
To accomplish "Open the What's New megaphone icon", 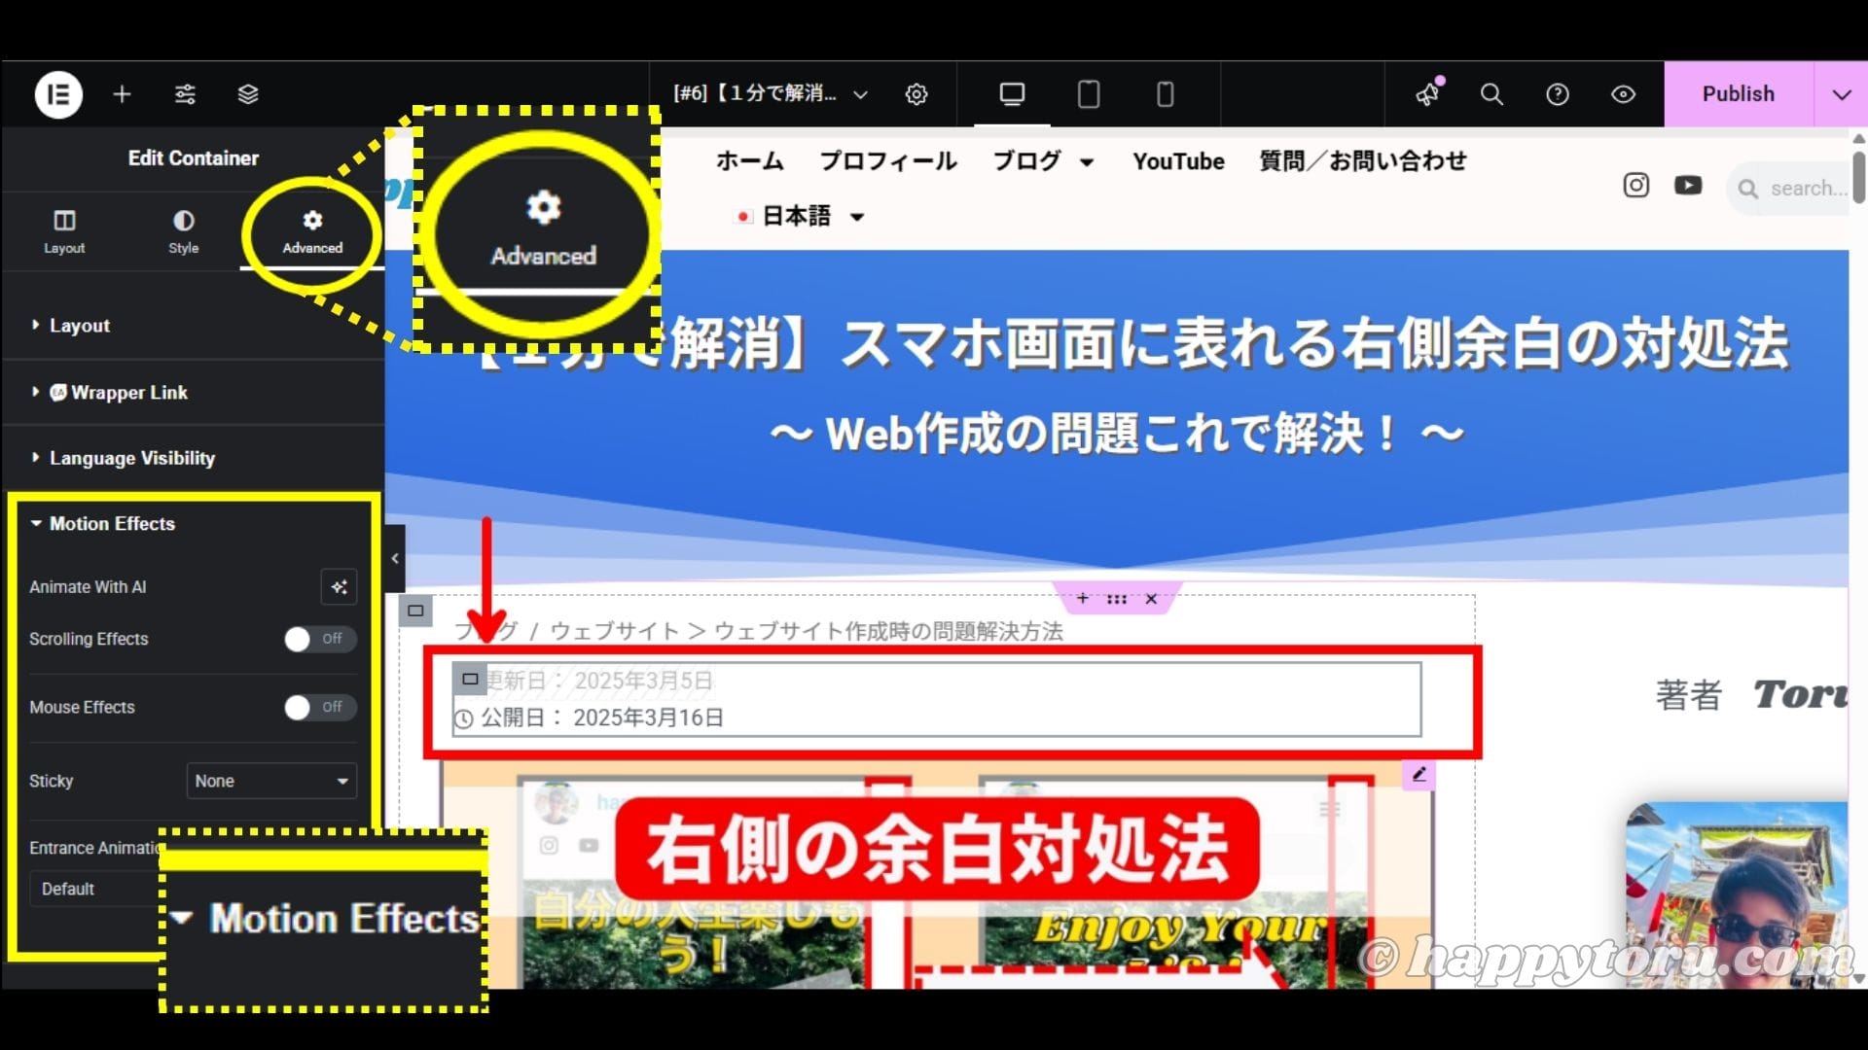I will click(1428, 94).
